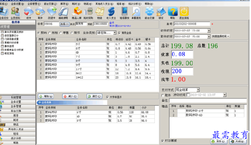Viewport: 251px width, 145px height.
Task: Open 操作员设置及授权 in left tree
Action: 14,32
